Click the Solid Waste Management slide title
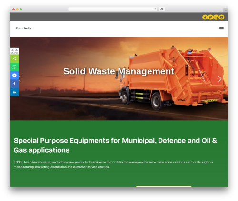The height and width of the screenshot is (201, 238). (119, 71)
